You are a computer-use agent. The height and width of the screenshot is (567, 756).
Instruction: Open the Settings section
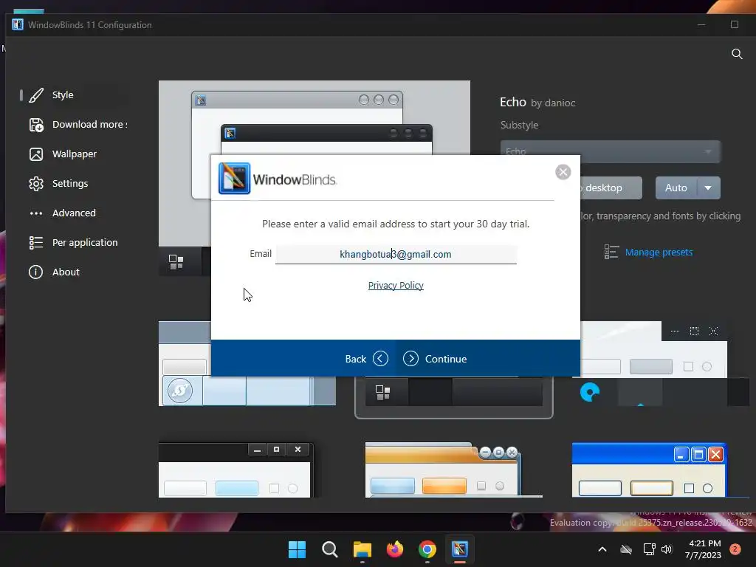point(75,183)
